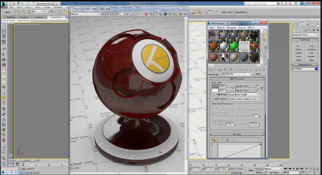Click the side white color swatch in Falloff
The height and width of the screenshot is (175, 322).
click(x=215, y=90)
